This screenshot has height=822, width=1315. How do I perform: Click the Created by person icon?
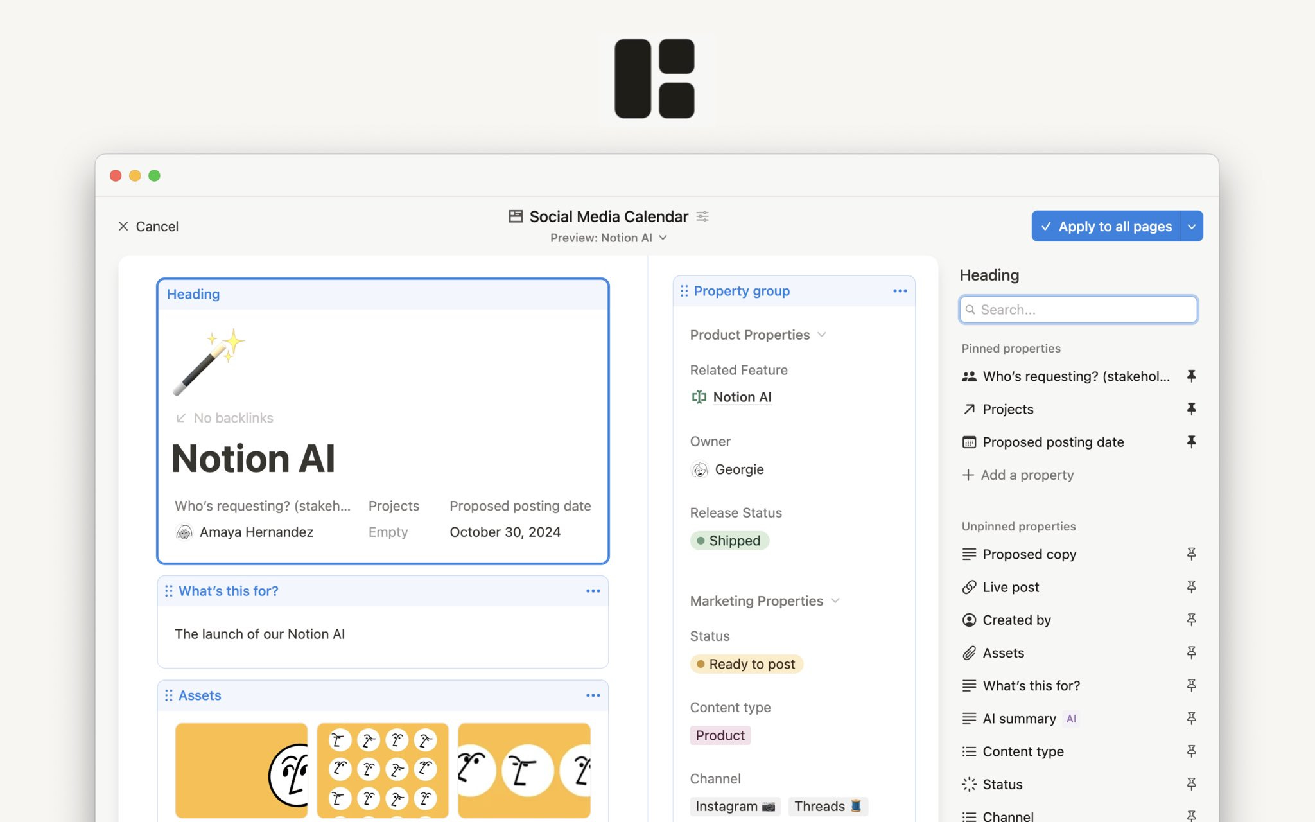point(969,620)
